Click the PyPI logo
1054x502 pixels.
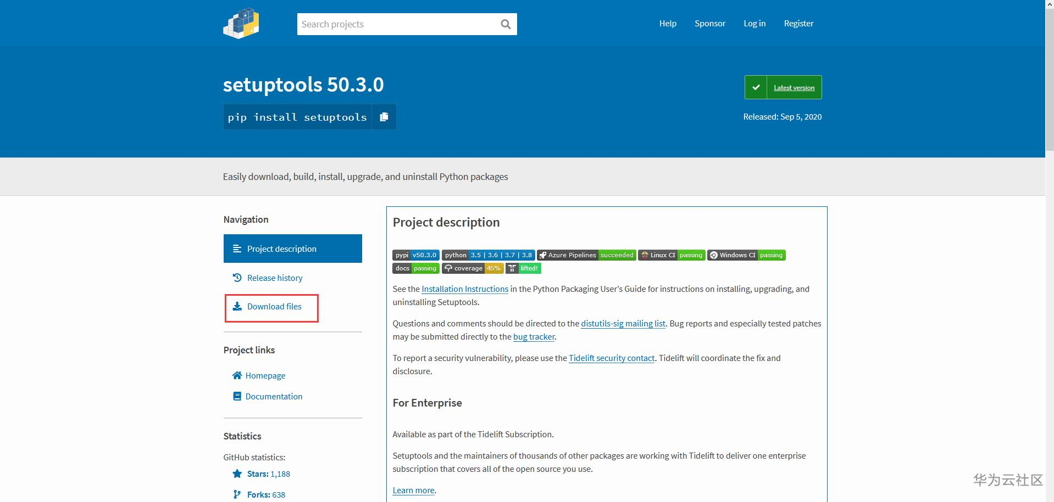coord(241,24)
